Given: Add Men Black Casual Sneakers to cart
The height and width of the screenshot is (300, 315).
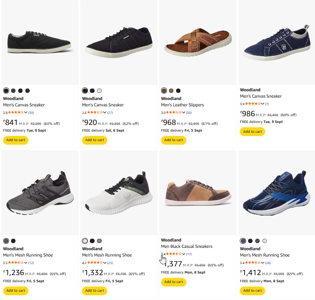Looking at the screenshot, I should pos(173,282).
